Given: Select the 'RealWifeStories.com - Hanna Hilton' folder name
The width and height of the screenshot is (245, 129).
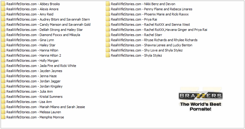Looking at the screenshot, I should [x=32, y=50].
